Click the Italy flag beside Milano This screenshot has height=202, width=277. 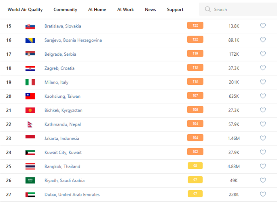30,82
